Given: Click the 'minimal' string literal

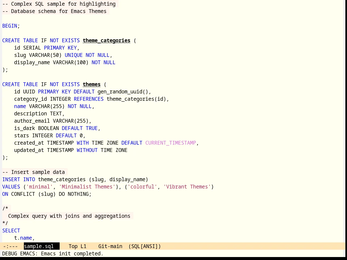Looking at the screenshot, I should [40, 187].
